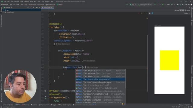Click the UTF-8 encoding status bar entry
193x108 pixels.
point(180,107)
